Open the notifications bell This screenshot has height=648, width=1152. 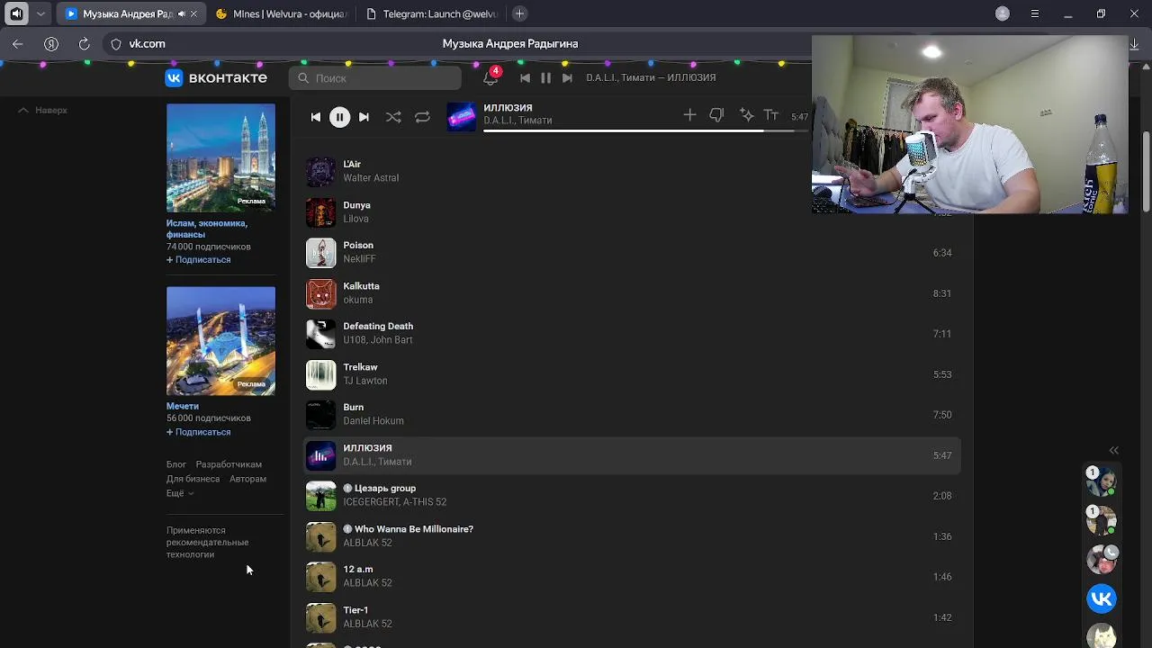[490, 77]
